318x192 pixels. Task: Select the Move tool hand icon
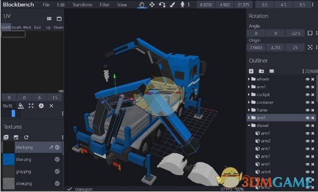point(142,5)
